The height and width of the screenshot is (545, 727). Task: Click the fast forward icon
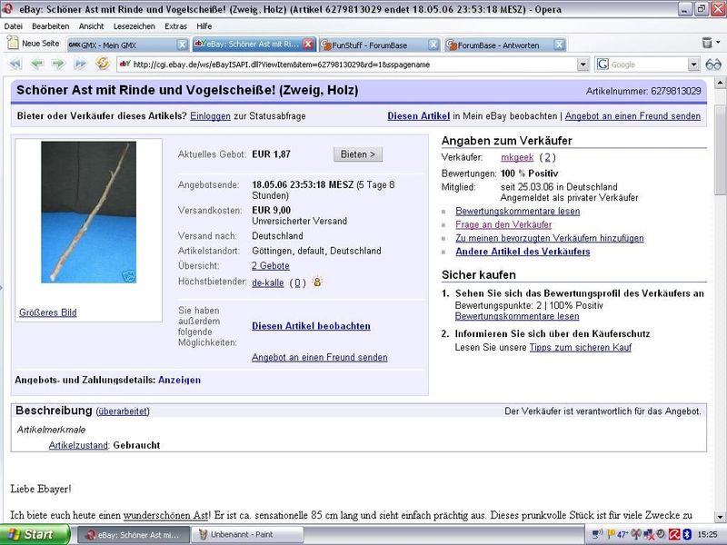(x=80, y=64)
